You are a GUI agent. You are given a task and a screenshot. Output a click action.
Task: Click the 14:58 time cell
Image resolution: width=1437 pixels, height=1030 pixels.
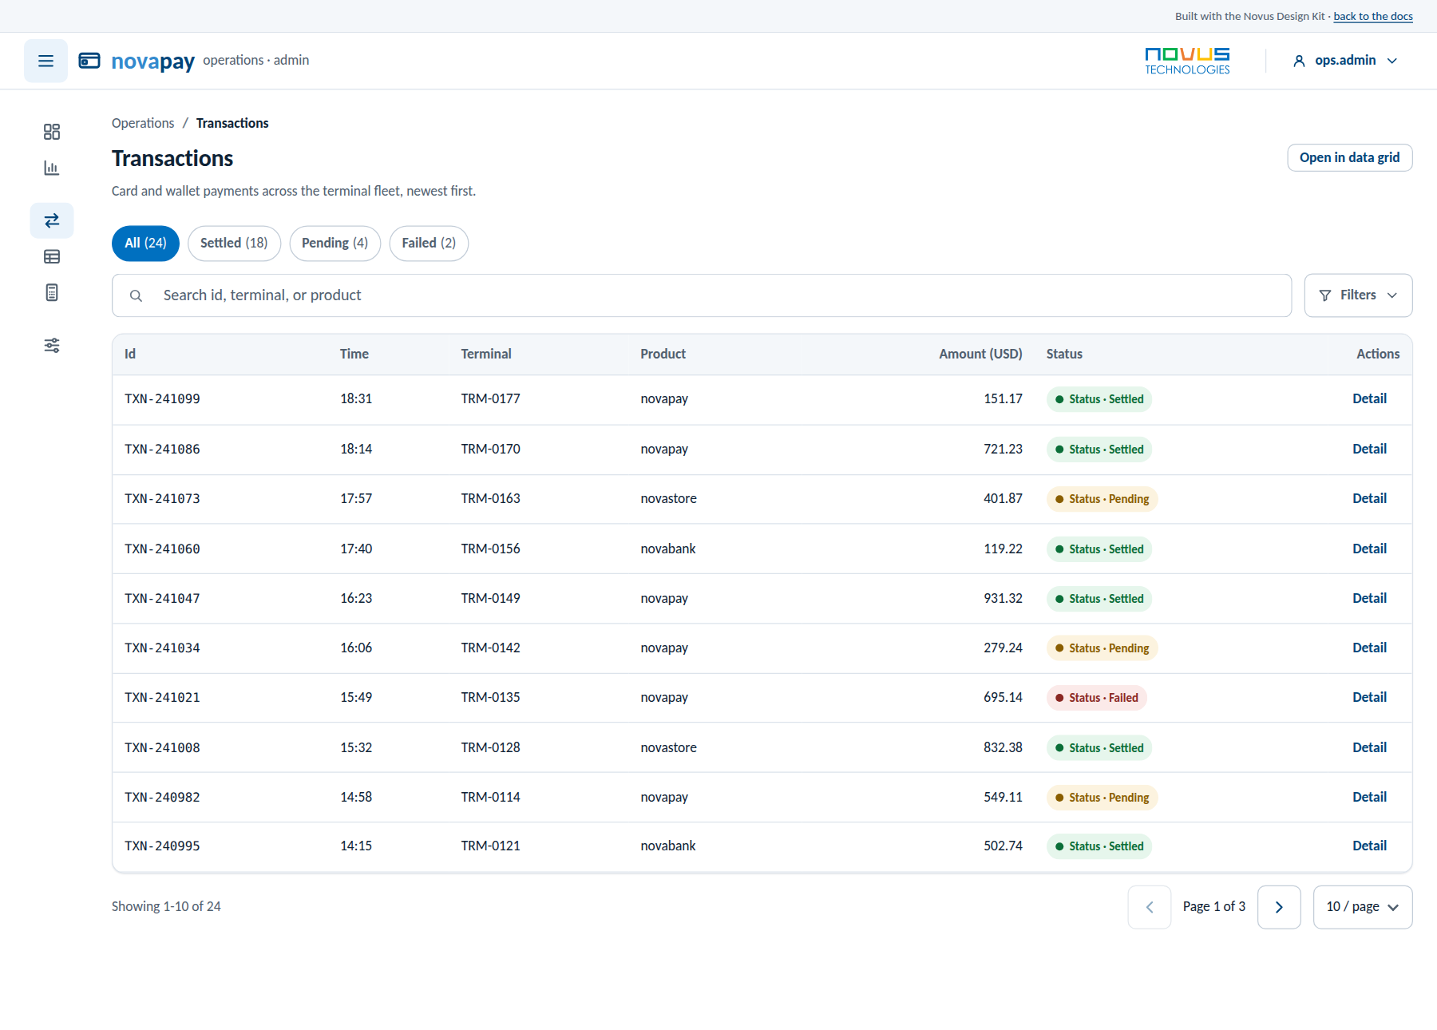point(356,798)
